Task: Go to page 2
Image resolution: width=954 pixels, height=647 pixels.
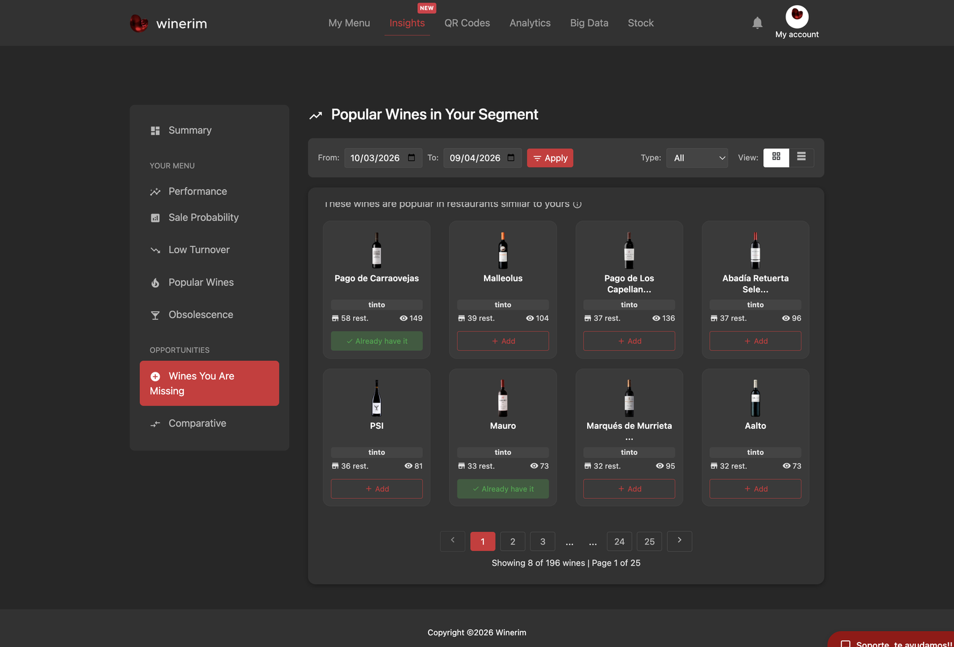Action: [x=513, y=541]
